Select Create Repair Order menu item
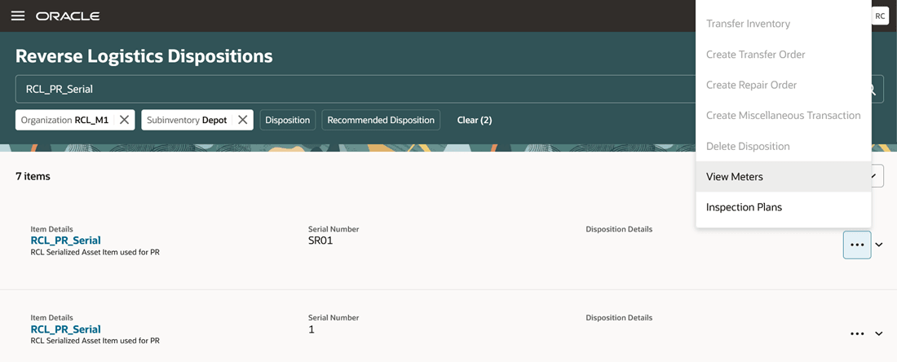Viewport: 897px width, 362px height. click(784, 85)
